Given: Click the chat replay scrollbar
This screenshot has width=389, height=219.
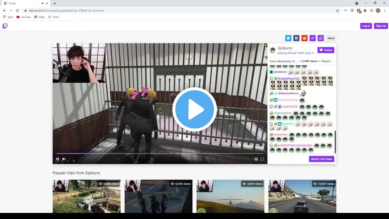Looking at the screenshot, I should point(335,142).
